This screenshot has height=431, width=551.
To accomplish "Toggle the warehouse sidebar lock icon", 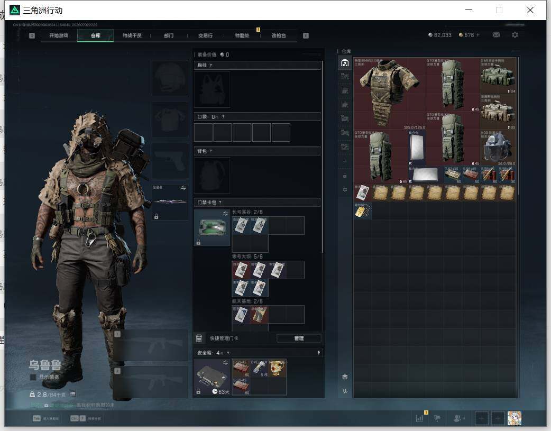I will click(345, 176).
